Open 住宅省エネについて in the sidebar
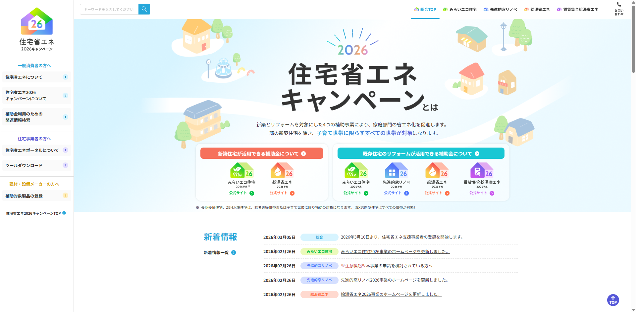Viewport: 636px width, 312px height. tap(36, 77)
